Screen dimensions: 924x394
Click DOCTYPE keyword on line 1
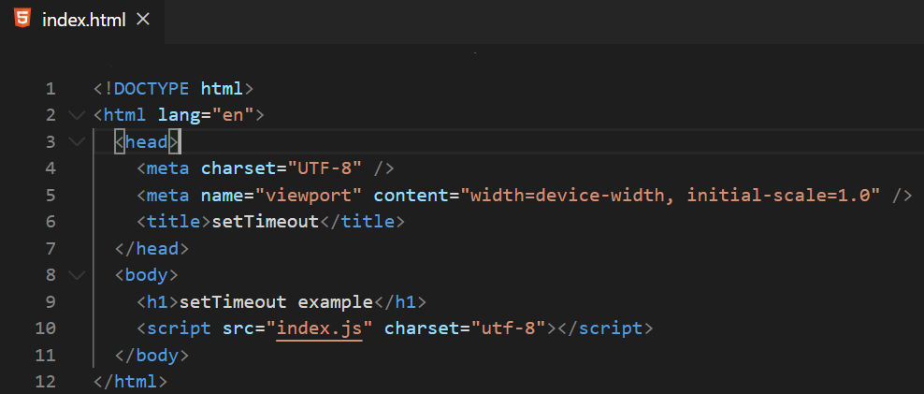[152, 89]
